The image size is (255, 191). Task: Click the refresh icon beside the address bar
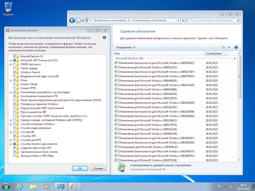tap(183, 20)
